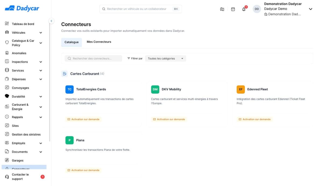The height and width of the screenshot is (186, 323).
Task: Select the Catalogue tab
Action: click(x=72, y=42)
